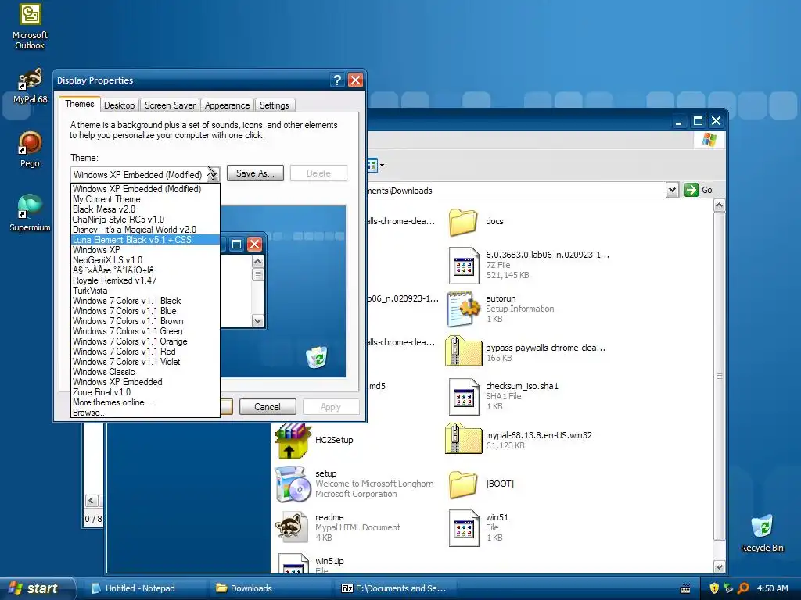Select the Themes tab
This screenshot has width=801, height=600.
(x=79, y=104)
